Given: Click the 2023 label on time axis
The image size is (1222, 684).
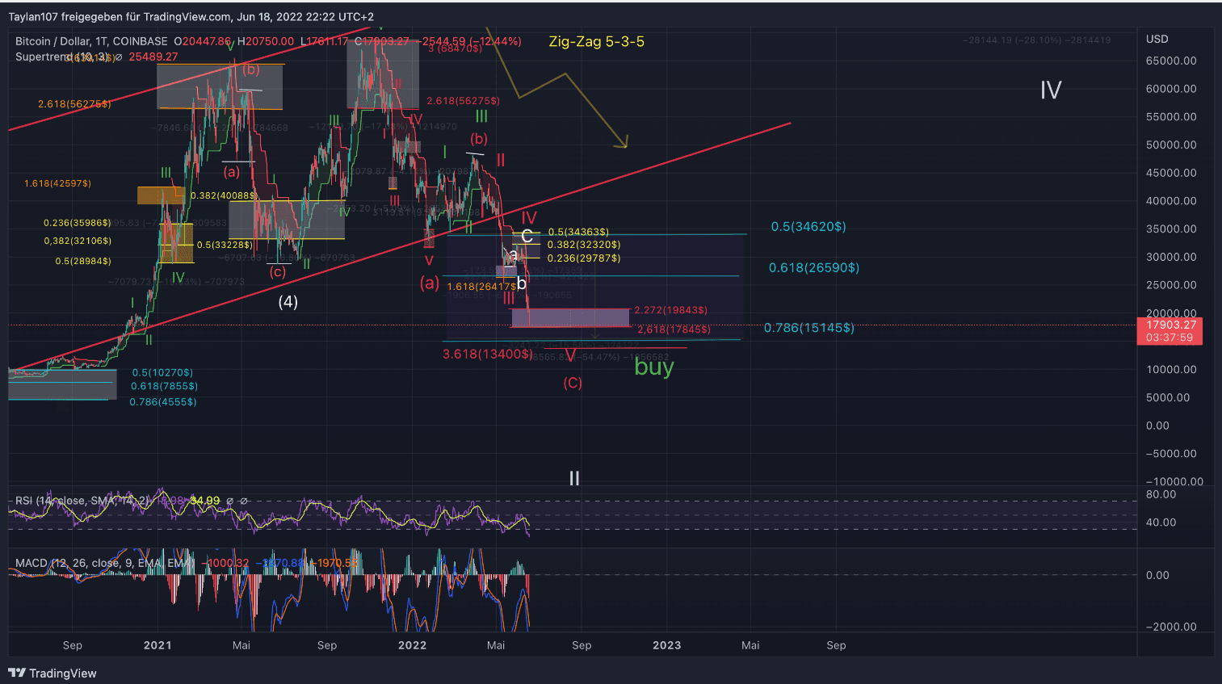Looking at the screenshot, I should pyautogui.click(x=666, y=645).
